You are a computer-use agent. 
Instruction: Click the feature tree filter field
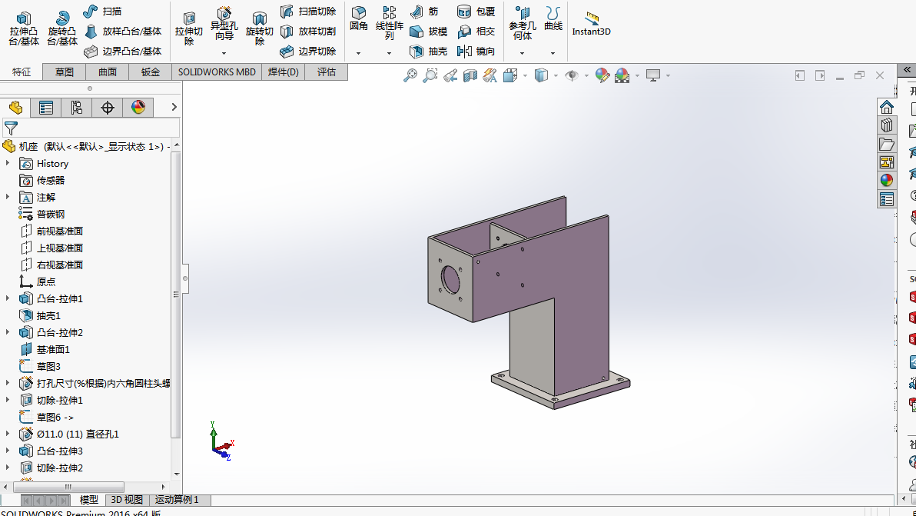coord(91,128)
